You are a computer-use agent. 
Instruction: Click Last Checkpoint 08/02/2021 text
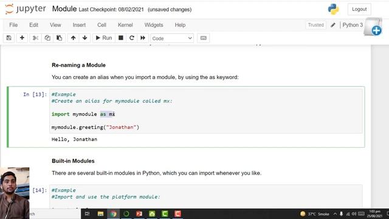[111, 10]
